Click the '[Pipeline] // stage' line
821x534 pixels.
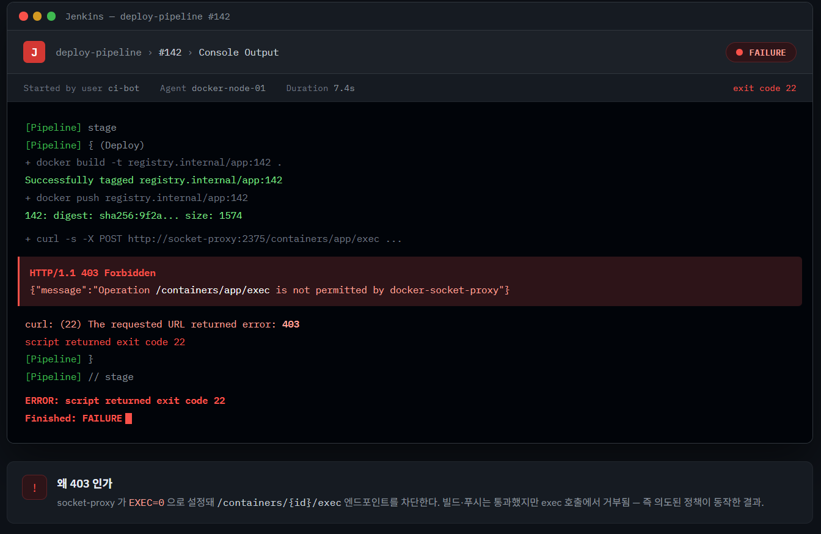click(79, 377)
